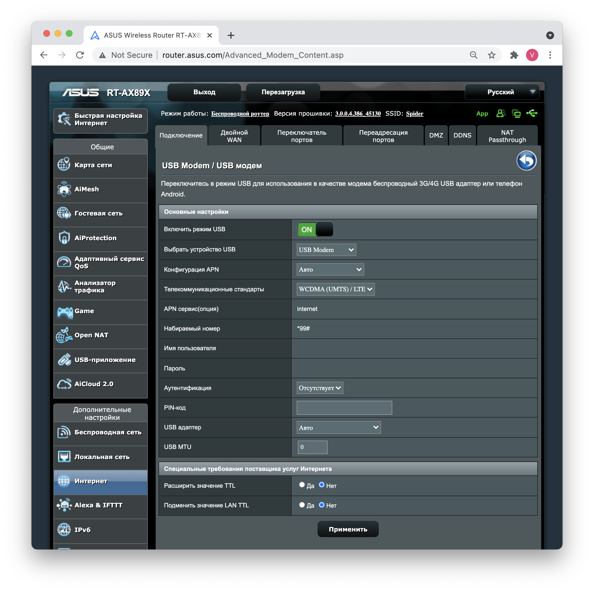Click the PIN-код input field

344,408
